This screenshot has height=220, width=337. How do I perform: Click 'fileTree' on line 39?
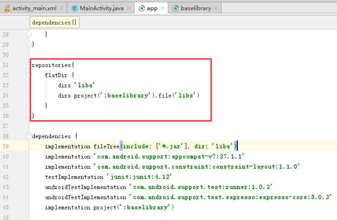click(106, 147)
